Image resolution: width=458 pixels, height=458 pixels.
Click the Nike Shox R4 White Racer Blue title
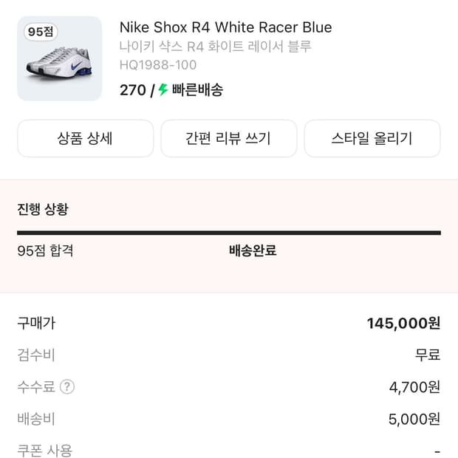coord(225,27)
